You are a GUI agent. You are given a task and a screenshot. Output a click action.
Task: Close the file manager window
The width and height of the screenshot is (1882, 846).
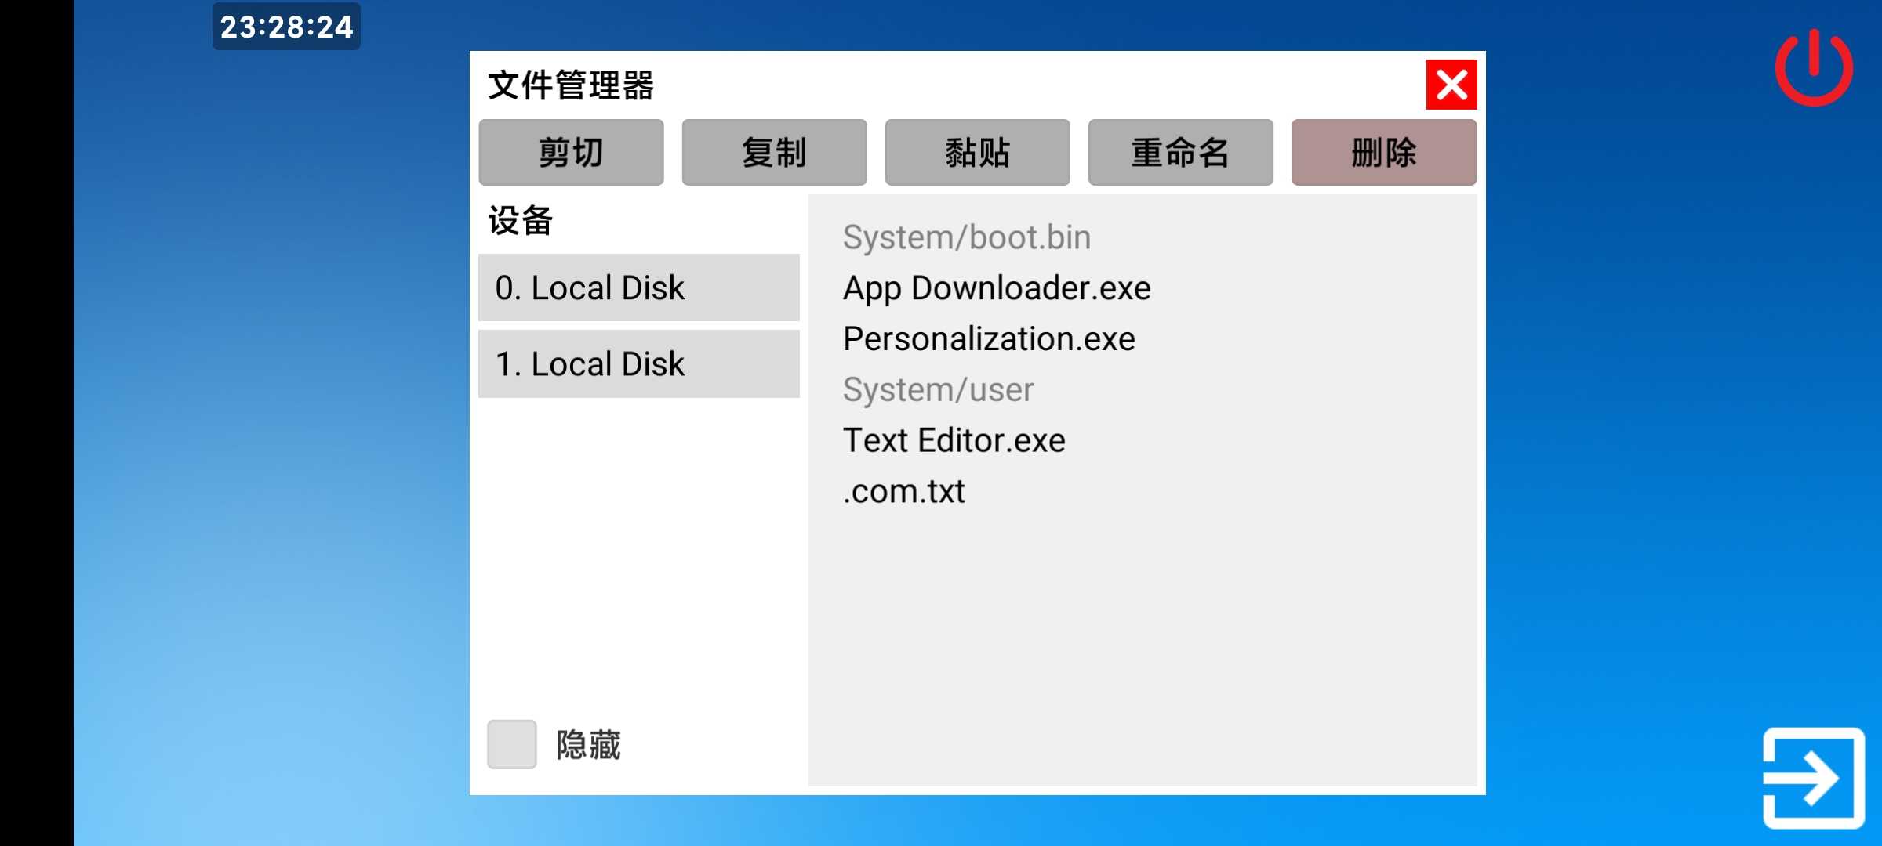click(1451, 85)
